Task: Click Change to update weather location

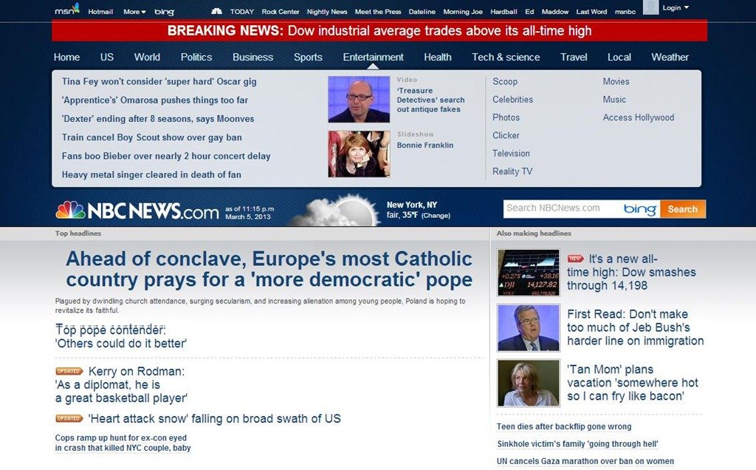Action: pyautogui.click(x=436, y=216)
